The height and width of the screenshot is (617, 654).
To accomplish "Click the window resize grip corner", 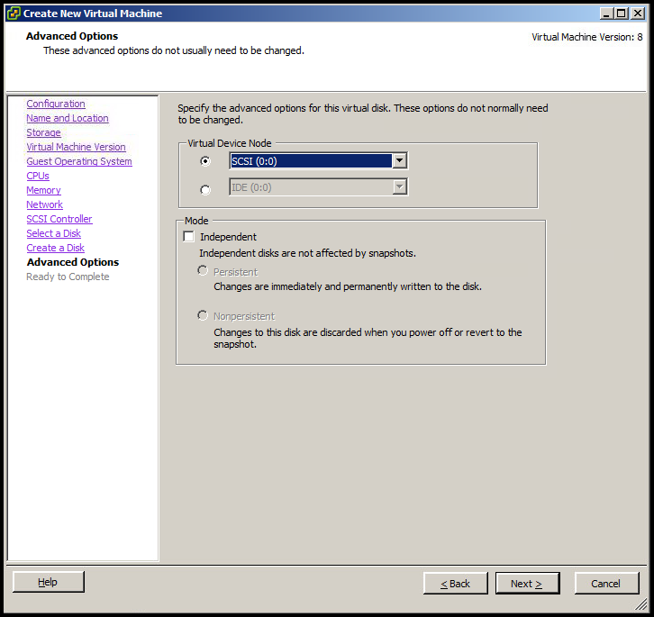I will click(x=641, y=603).
